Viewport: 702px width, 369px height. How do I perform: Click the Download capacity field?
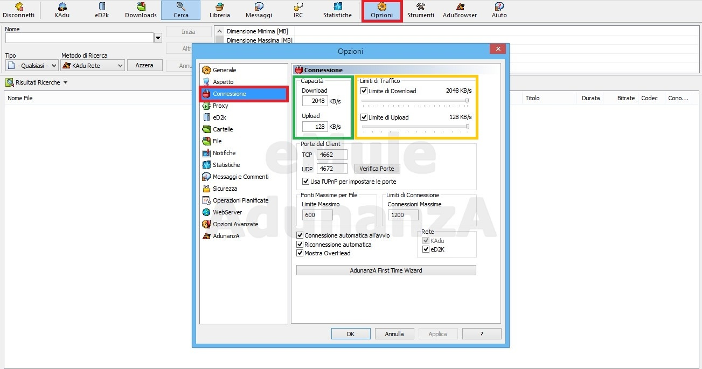tap(315, 101)
